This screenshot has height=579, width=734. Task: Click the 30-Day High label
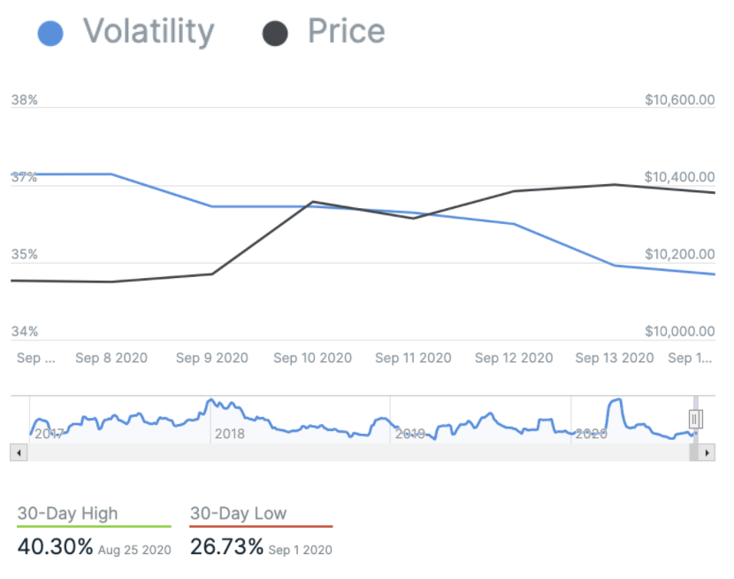click(67, 513)
